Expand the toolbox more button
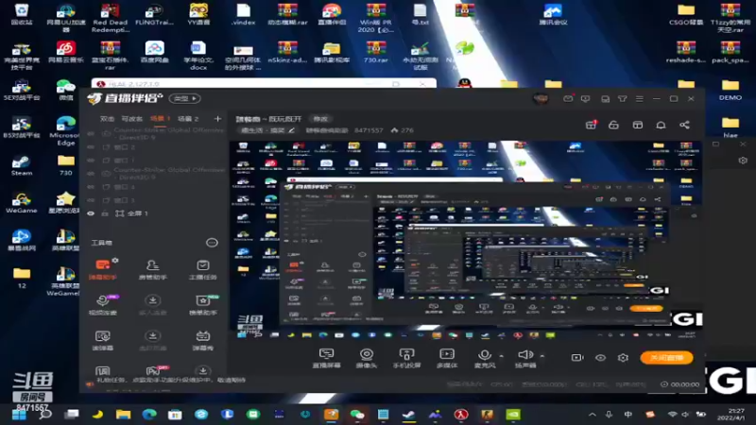The image size is (756, 425). click(212, 243)
